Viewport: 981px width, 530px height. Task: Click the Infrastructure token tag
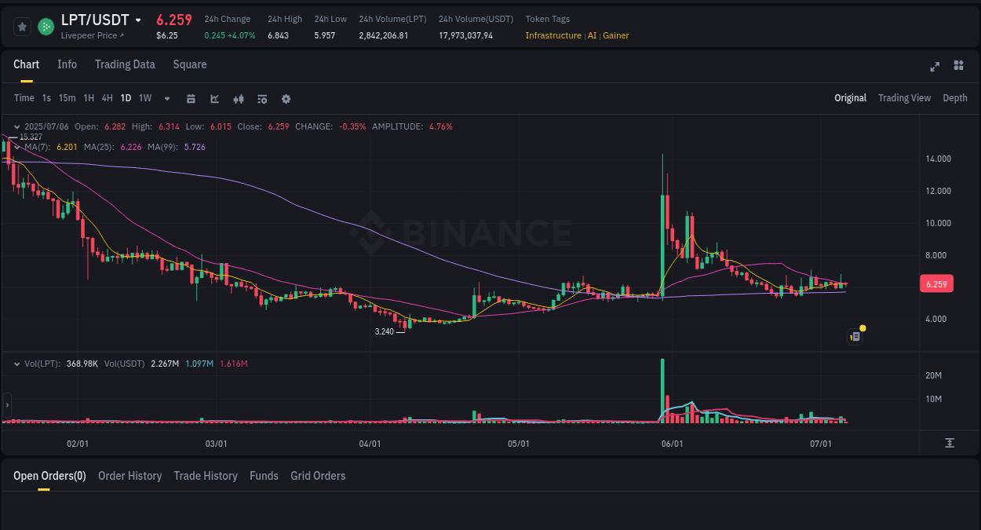coord(552,35)
